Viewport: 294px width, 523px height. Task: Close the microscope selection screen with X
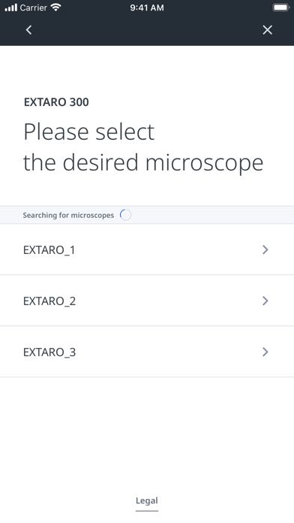267,30
